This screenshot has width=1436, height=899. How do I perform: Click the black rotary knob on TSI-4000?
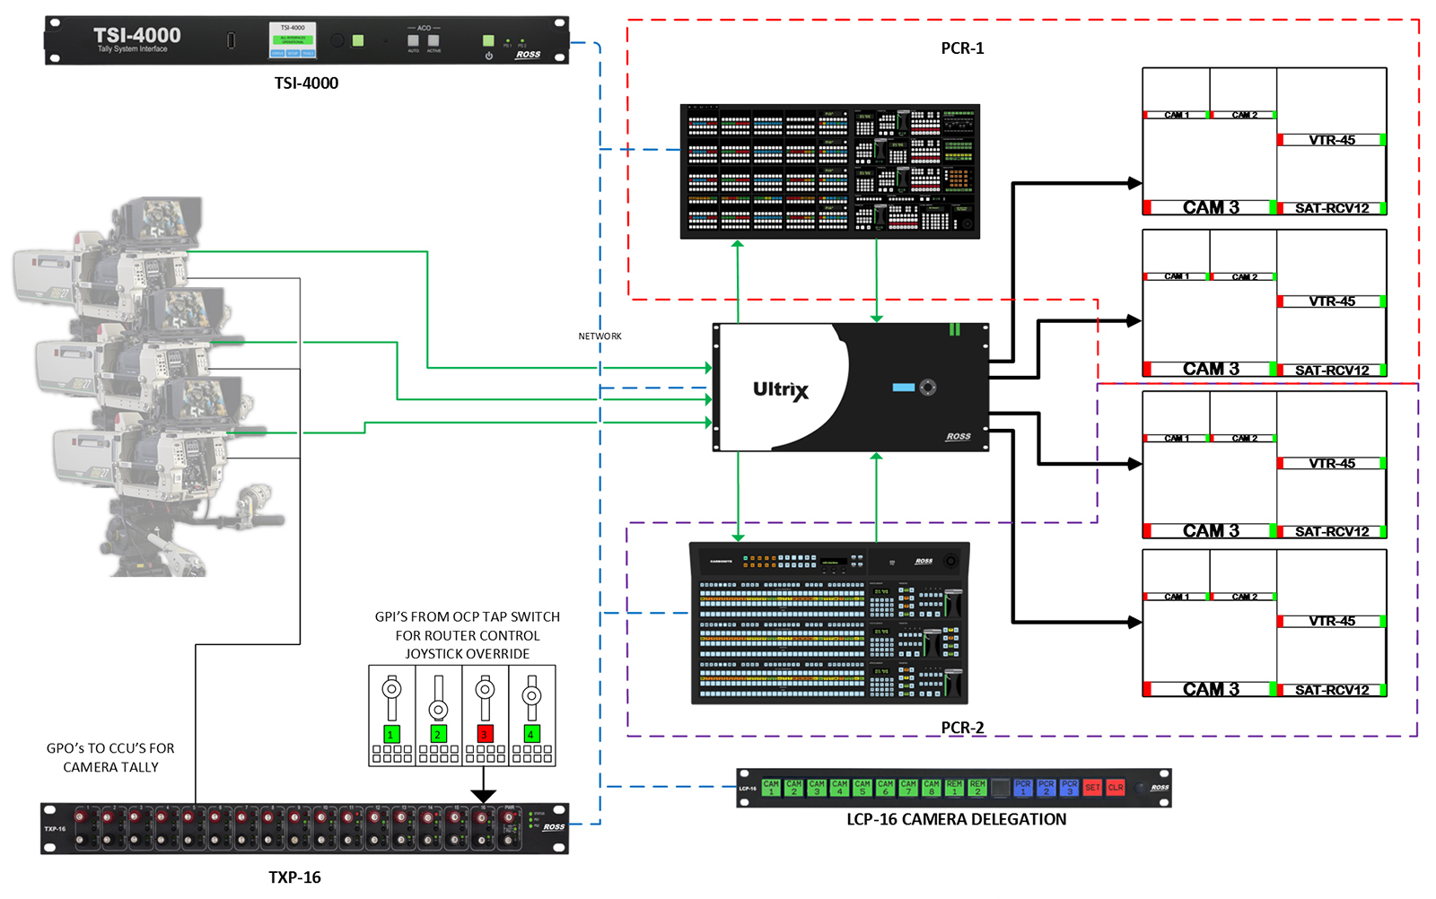click(337, 40)
